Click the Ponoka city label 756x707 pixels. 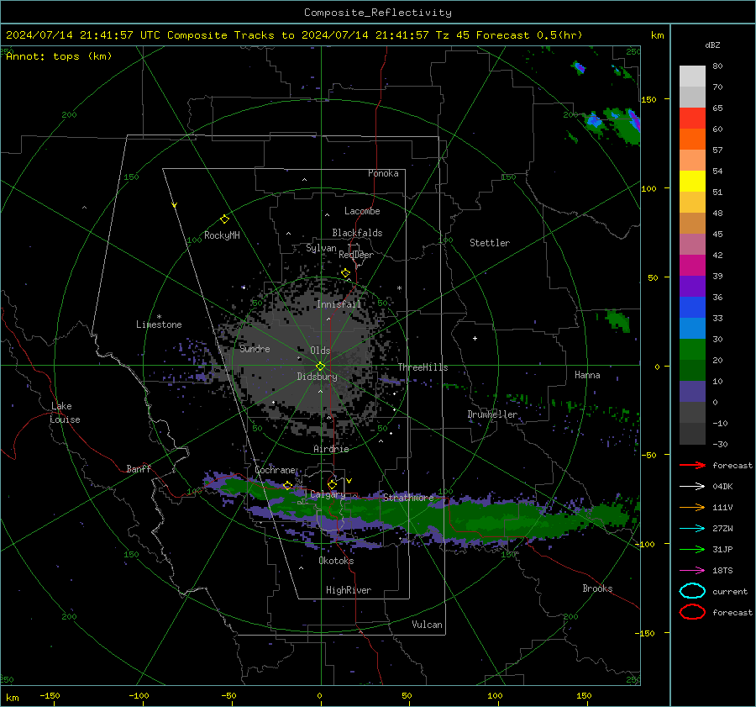point(383,173)
